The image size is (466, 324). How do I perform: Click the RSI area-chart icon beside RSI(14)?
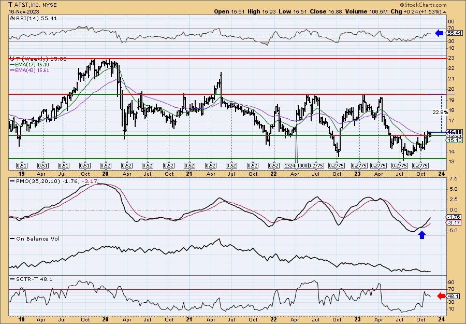coord(12,18)
